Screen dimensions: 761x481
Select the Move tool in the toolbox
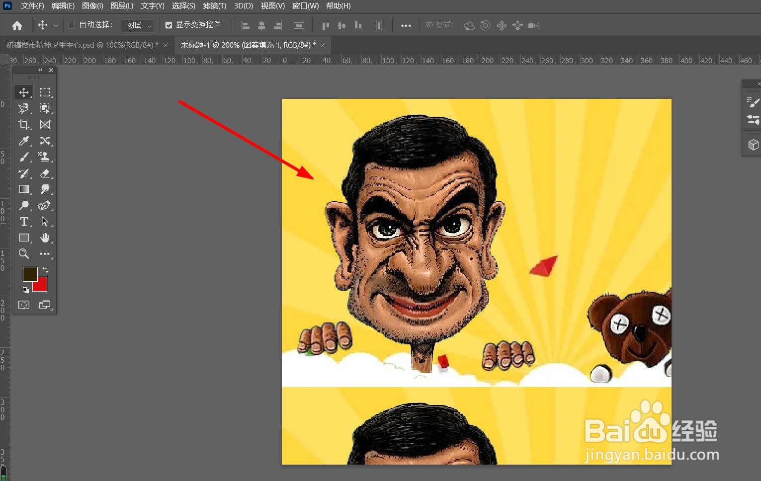pos(23,92)
